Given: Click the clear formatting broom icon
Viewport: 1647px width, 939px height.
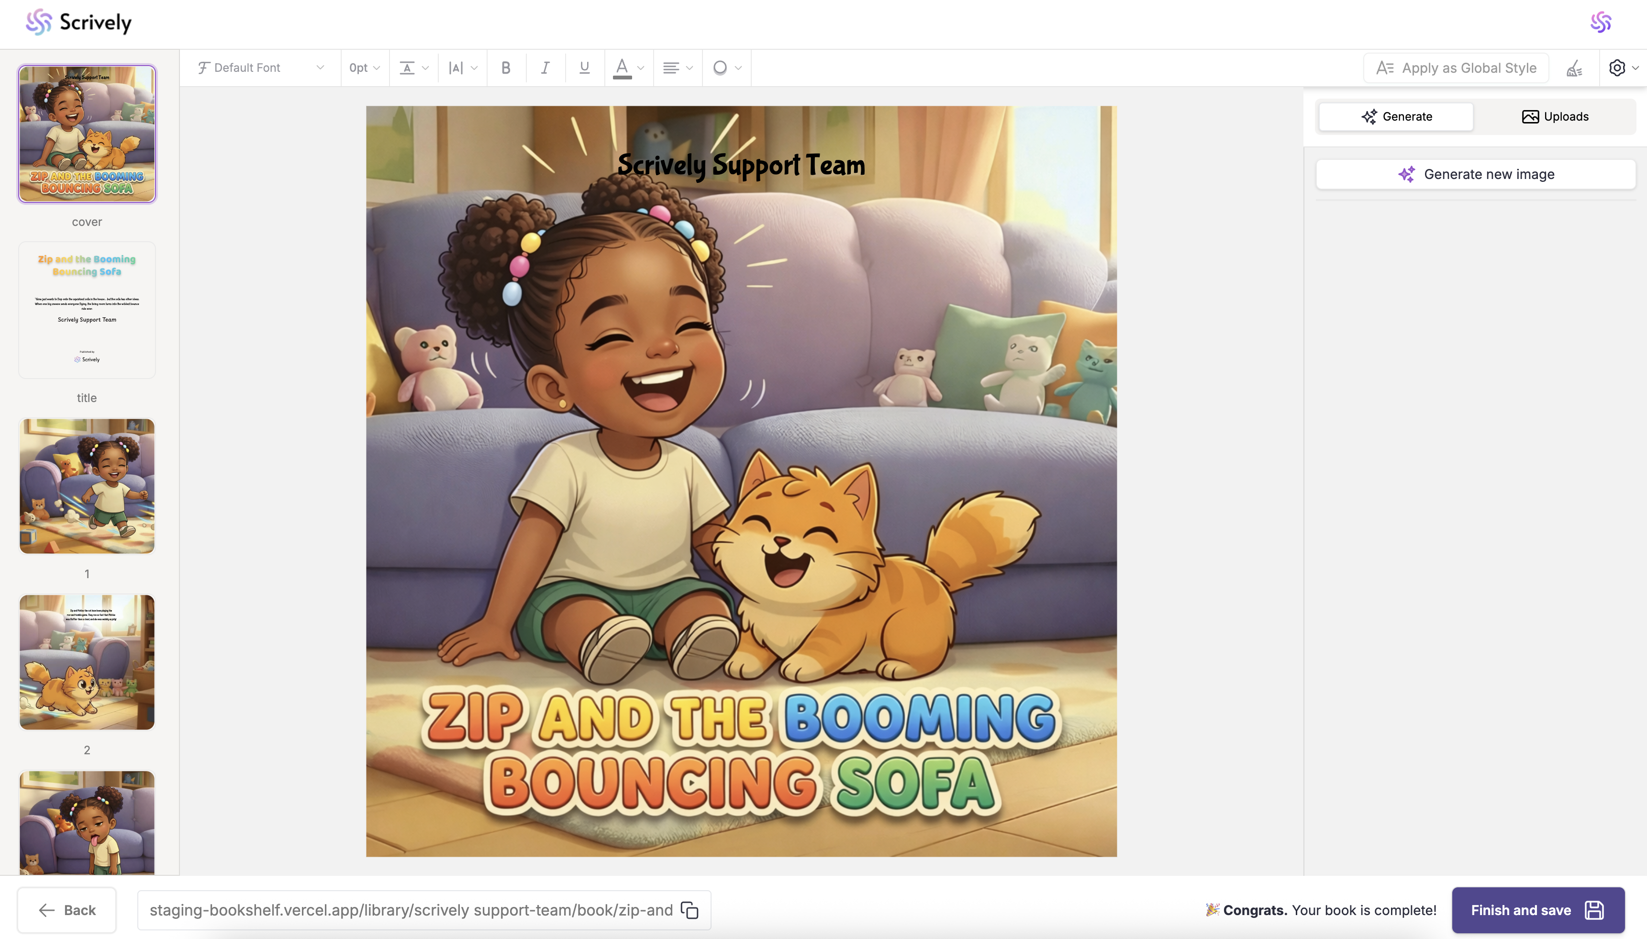Looking at the screenshot, I should [1574, 67].
